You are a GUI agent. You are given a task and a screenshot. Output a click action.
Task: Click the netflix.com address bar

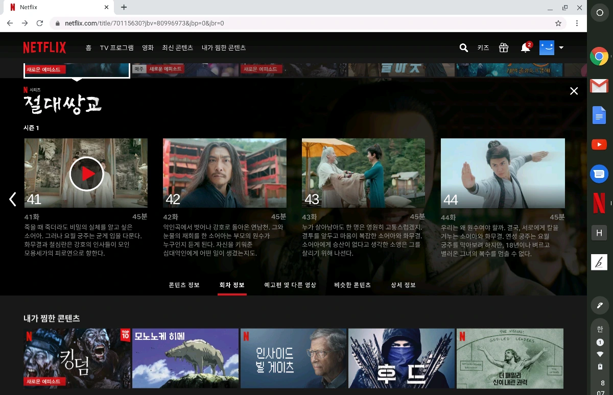[308, 23]
